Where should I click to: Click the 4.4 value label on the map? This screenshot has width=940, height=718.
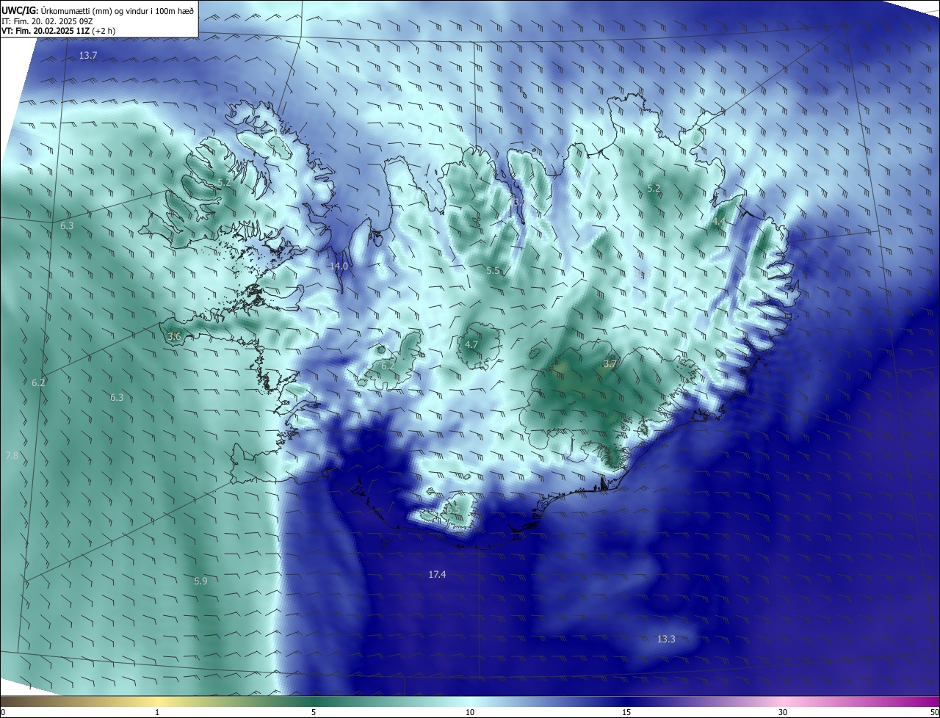(x=718, y=221)
